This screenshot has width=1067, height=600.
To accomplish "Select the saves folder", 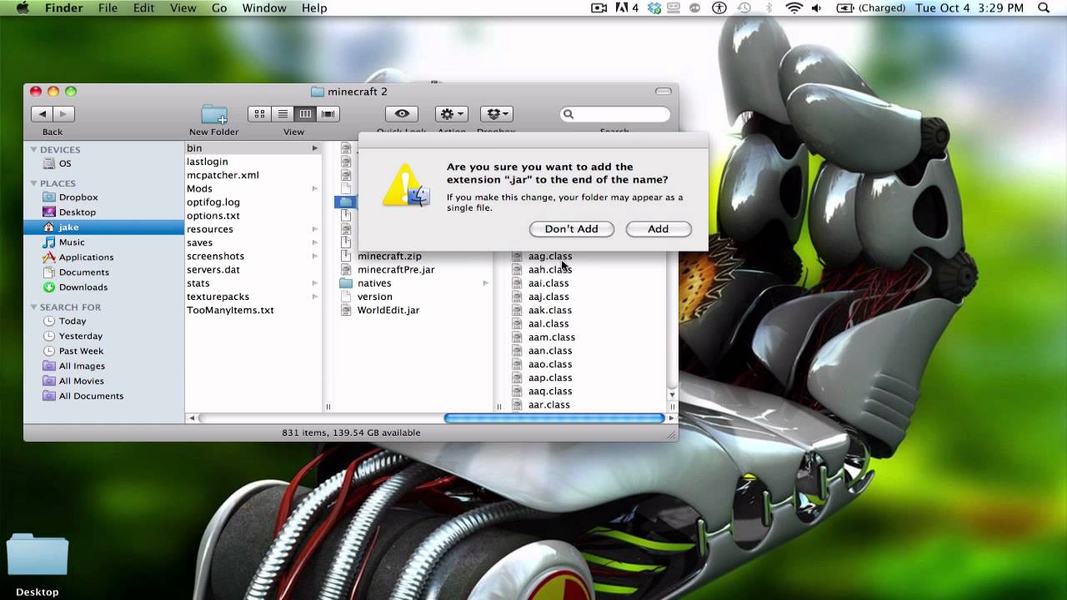I will point(199,242).
